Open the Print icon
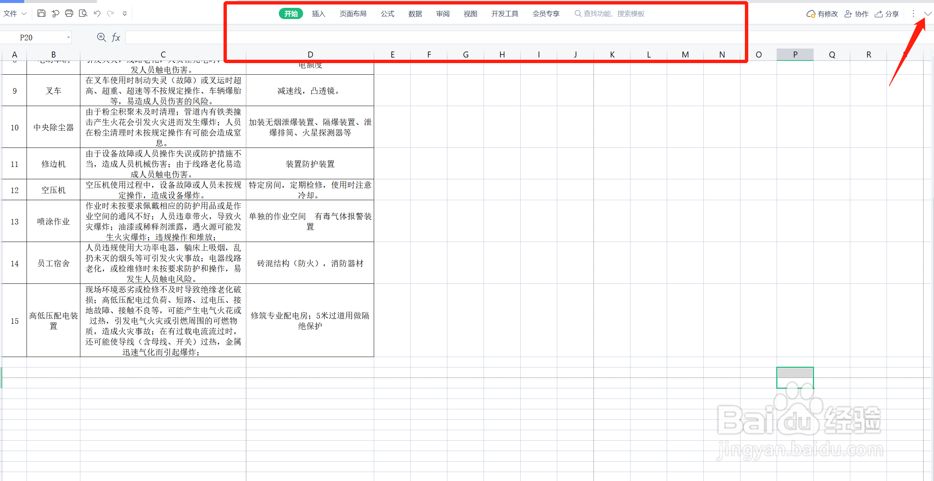The height and width of the screenshot is (481, 934). [69, 13]
